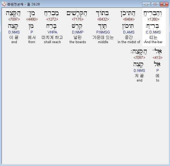Viewport: 170px width, 166px height.
Task: Click the Korean gloss '이 끝'
Action: pos(14,38)
